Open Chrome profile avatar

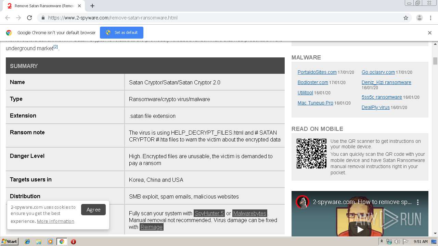[419, 18]
